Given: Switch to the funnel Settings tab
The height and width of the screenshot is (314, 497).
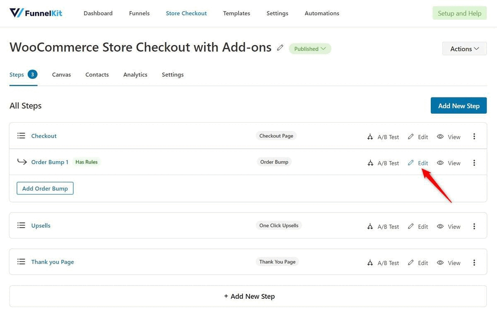Looking at the screenshot, I should point(173,75).
